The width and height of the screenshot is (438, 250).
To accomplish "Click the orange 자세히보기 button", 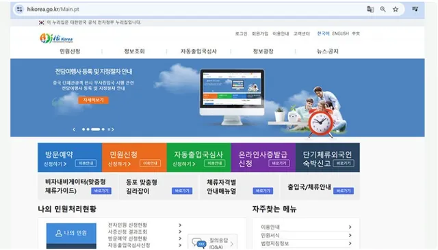I will (93, 100).
